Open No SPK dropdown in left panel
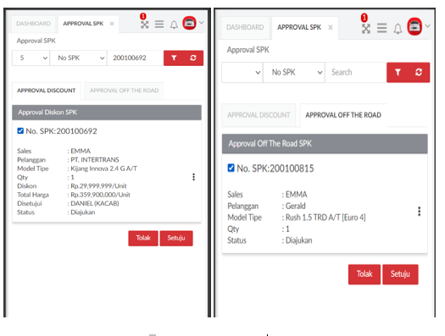Screen dimensions: 445x336 pos(78,58)
